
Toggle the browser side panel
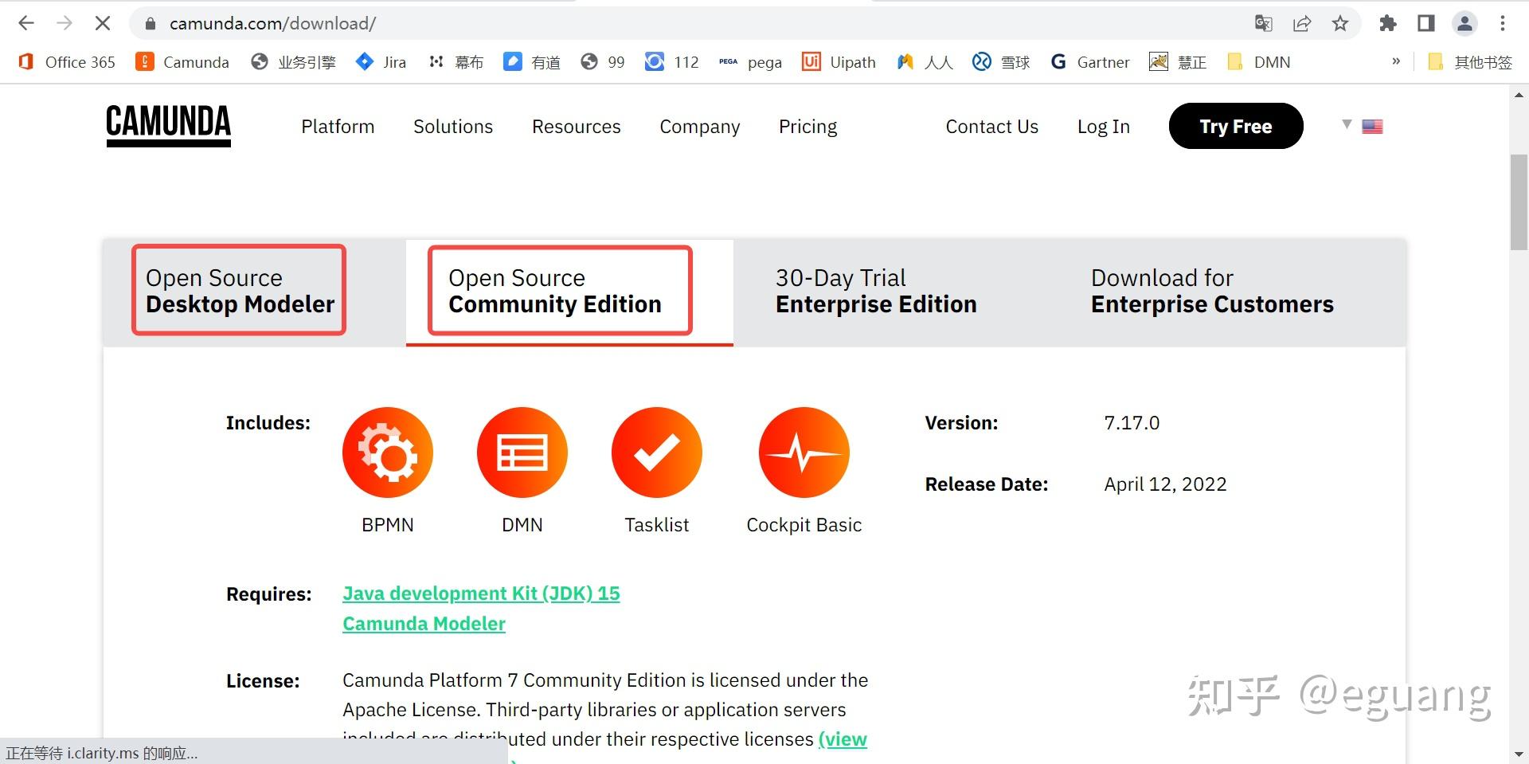click(x=1426, y=23)
